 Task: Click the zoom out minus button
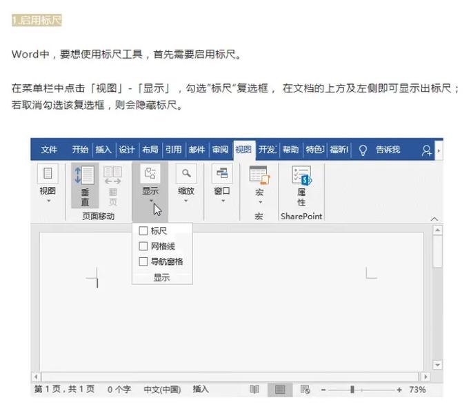[x=323, y=390]
